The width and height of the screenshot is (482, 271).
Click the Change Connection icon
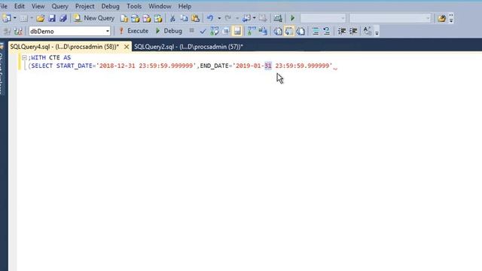pos(18,31)
